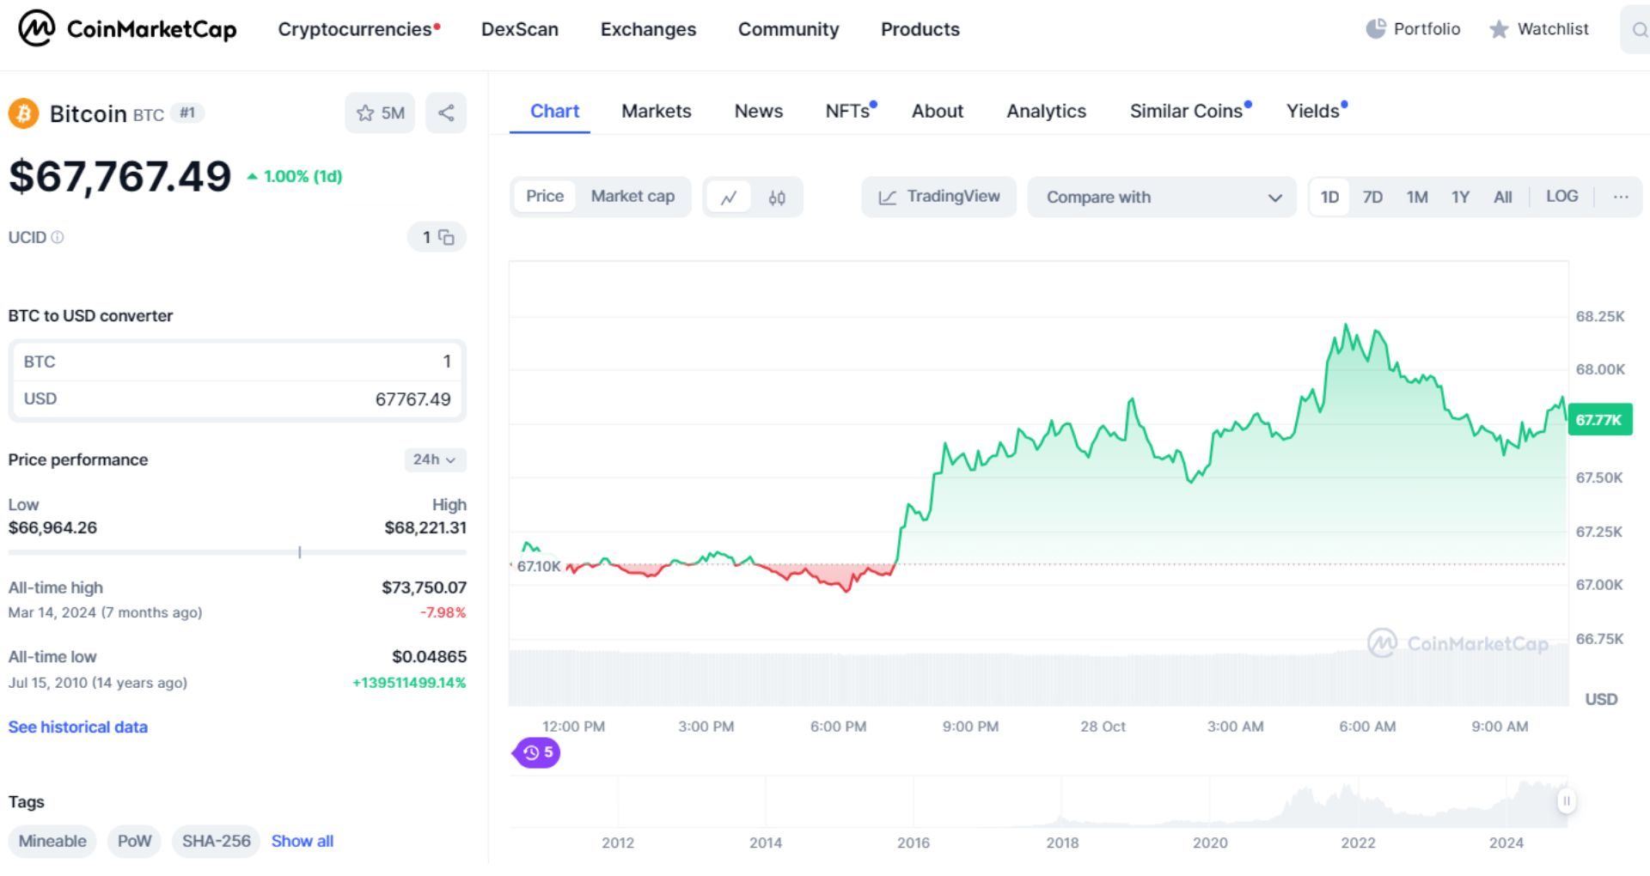Open the TradingView chart mode
Image resolution: width=1650 pixels, height=876 pixels.
[938, 197]
